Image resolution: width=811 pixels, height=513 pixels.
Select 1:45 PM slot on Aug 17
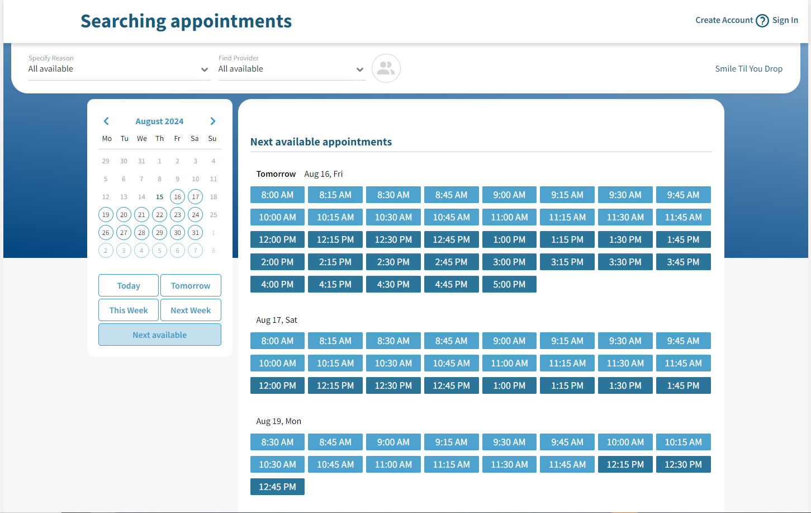click(x=683, y=385)
